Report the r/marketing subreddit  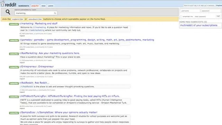pyautogui.click(x=22, y=36)
